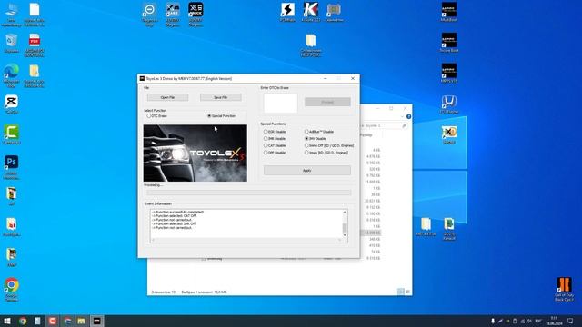Launch the K-Suite red K desktop icon
This screenshot has width=582, height=327.
[x=311, y=11]
